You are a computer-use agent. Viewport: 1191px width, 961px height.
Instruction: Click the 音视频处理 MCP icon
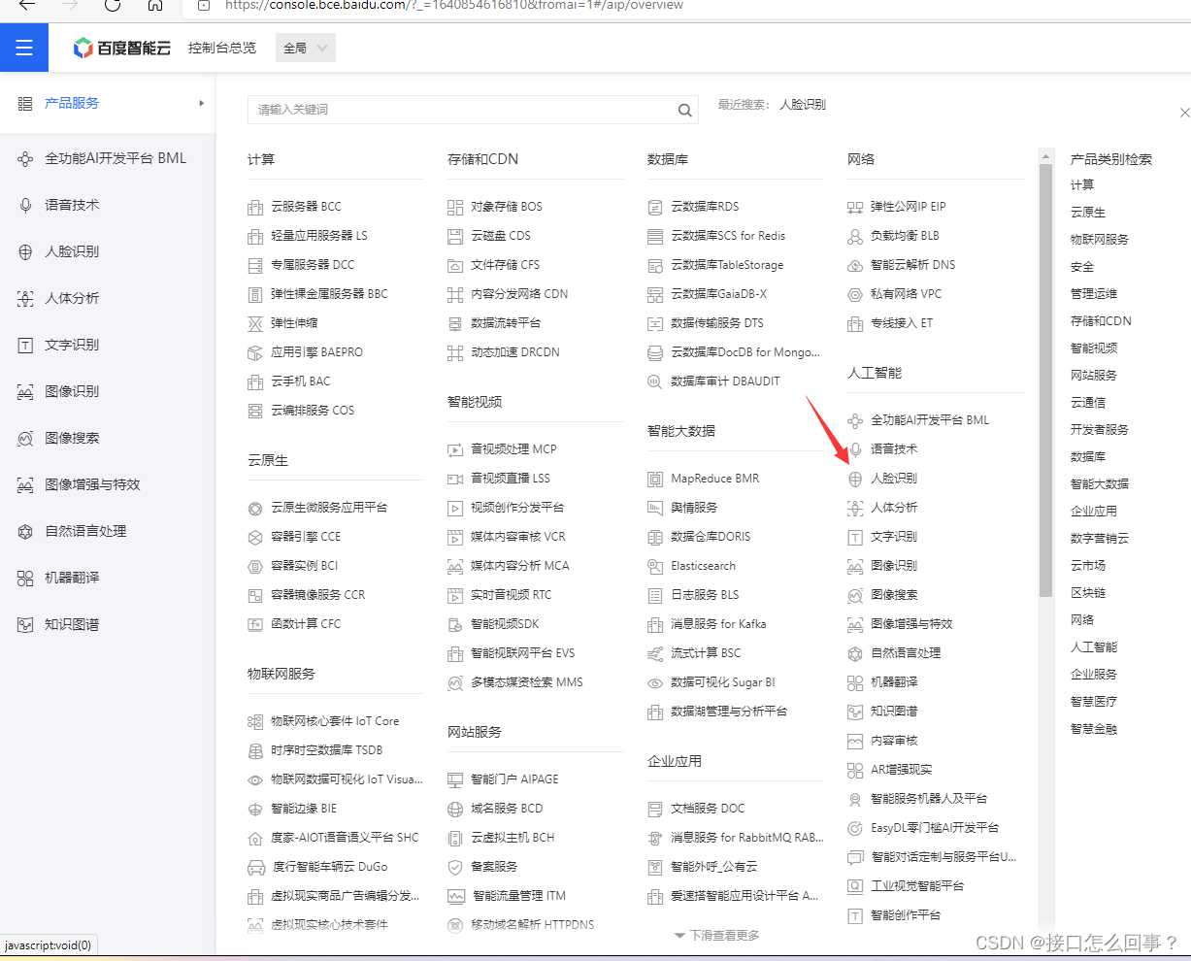click(x=455, y=449)
